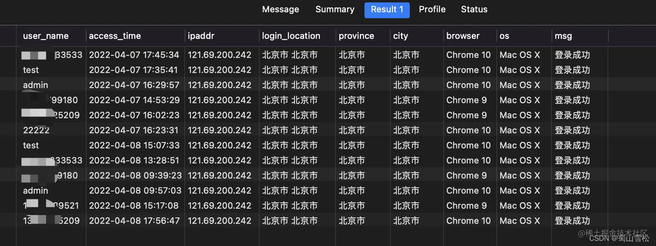Select cell with time 2022-04-08 17:56:47
Image resolution: width=656 pixels, height=246 pixels.
pos(134,221)
